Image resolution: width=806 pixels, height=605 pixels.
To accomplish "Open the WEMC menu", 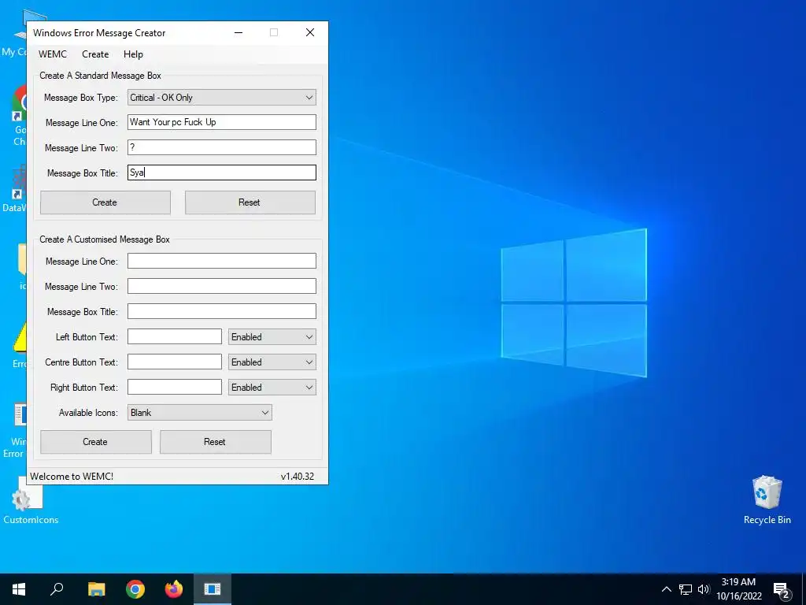I will pyautogui.click(x=53, y=54).
